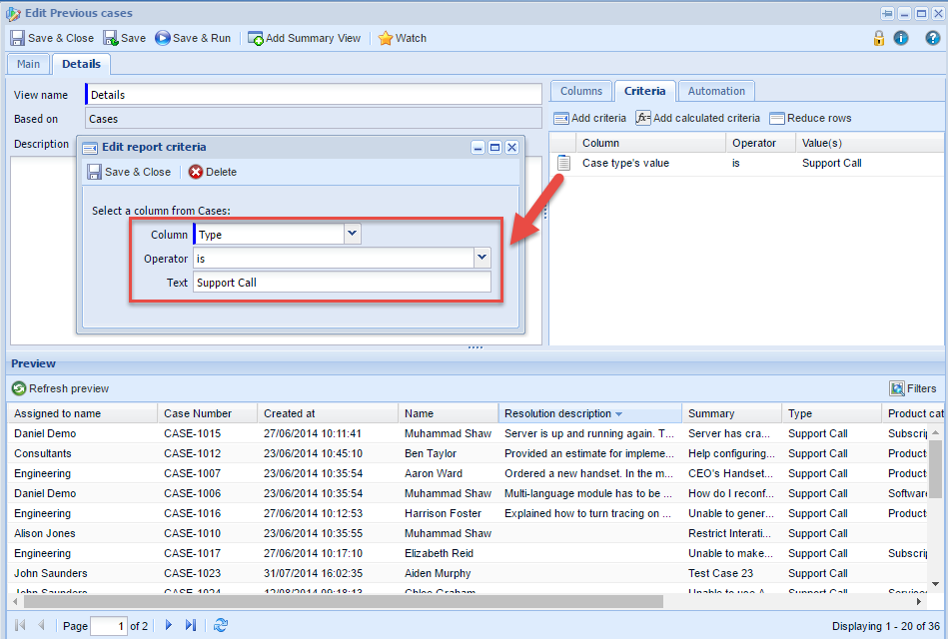Click Save in the main toolbar

point(125,38)
